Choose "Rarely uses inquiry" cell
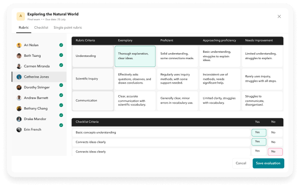The width and height of the screenshot is (300, 188). click(x=262, y=79)
